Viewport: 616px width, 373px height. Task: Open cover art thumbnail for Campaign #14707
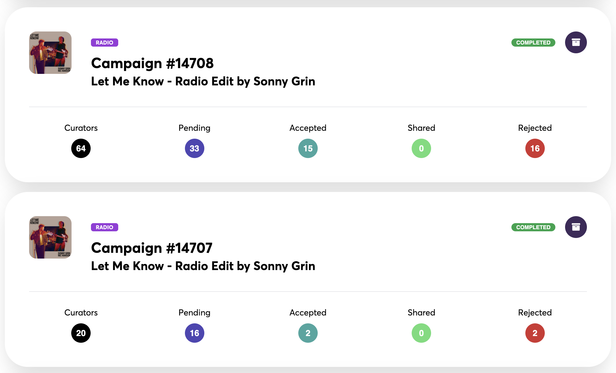point(50,237)
